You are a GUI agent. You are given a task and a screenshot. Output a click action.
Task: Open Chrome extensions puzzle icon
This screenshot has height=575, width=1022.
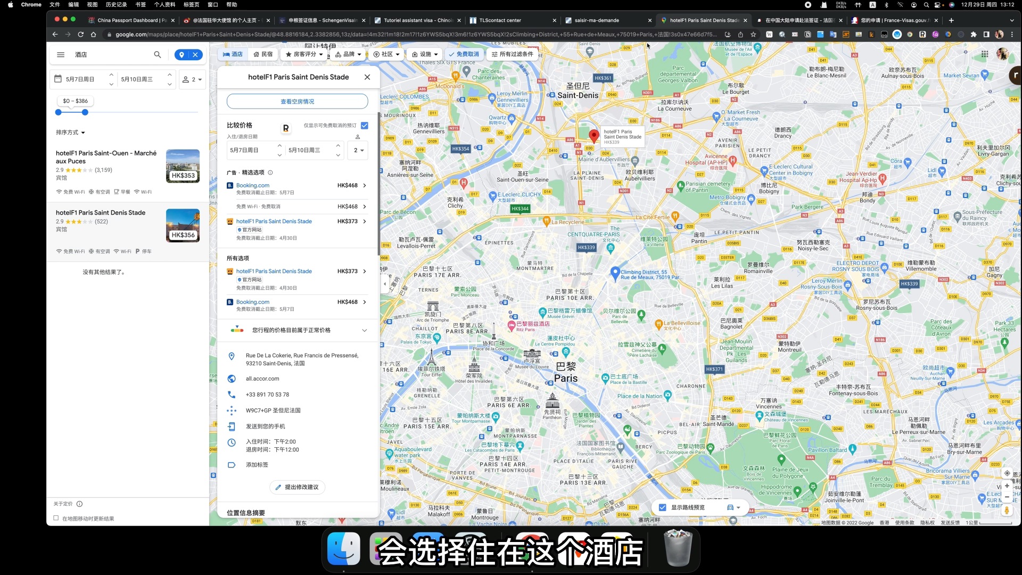[974, 35]
